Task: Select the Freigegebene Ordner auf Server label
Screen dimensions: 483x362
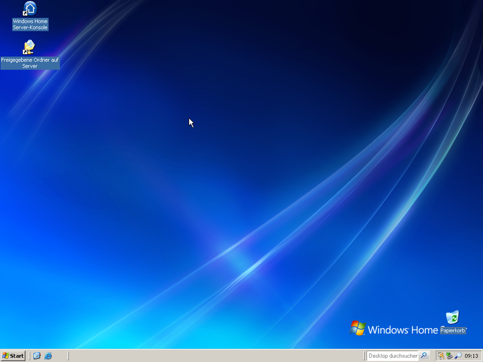Action: (30, 62)
